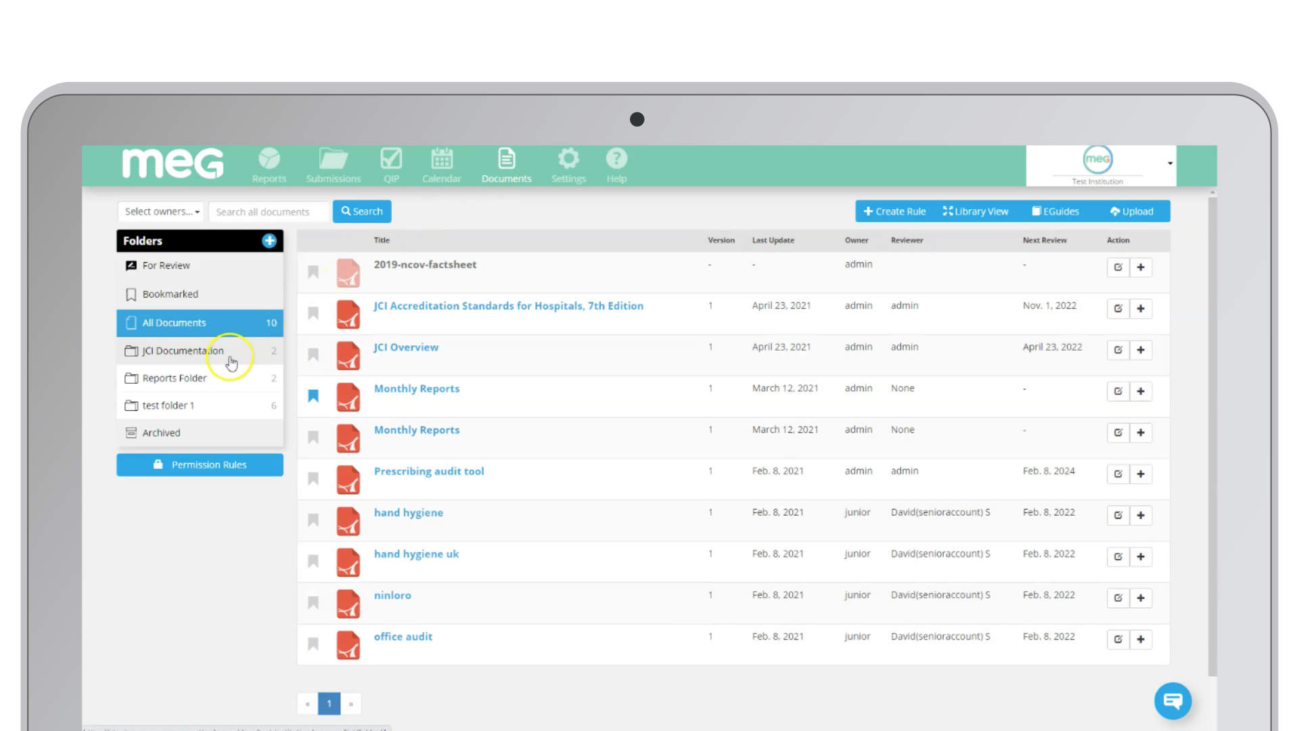The height and width of the screenshot is (731, 1299).
Task: Click the search all documents field
Action: (x=269, y=211)
